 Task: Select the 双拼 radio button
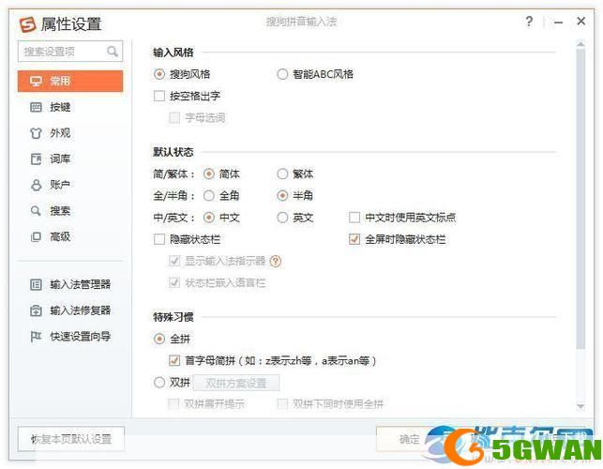[x=159, y=383]
